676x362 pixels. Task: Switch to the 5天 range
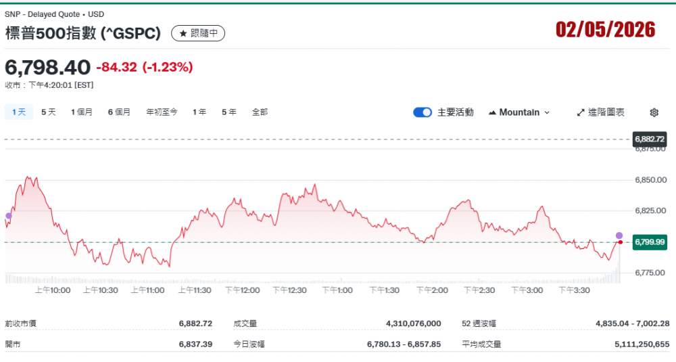49,112
